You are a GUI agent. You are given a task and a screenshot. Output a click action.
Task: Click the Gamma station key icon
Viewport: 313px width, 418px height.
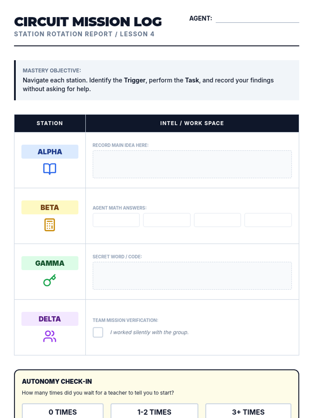(x=50, y=280)
